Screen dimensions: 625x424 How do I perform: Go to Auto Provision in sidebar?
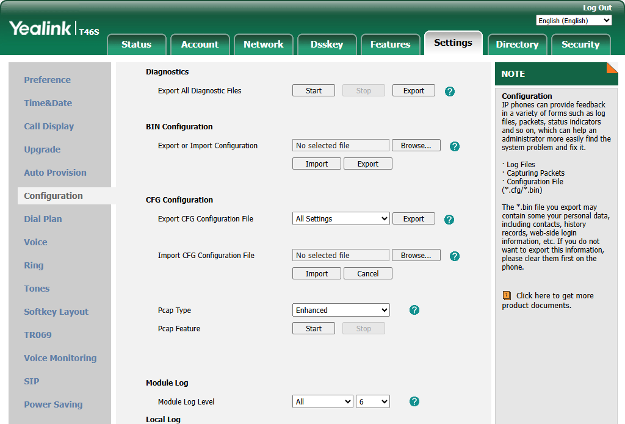point(55,173)
